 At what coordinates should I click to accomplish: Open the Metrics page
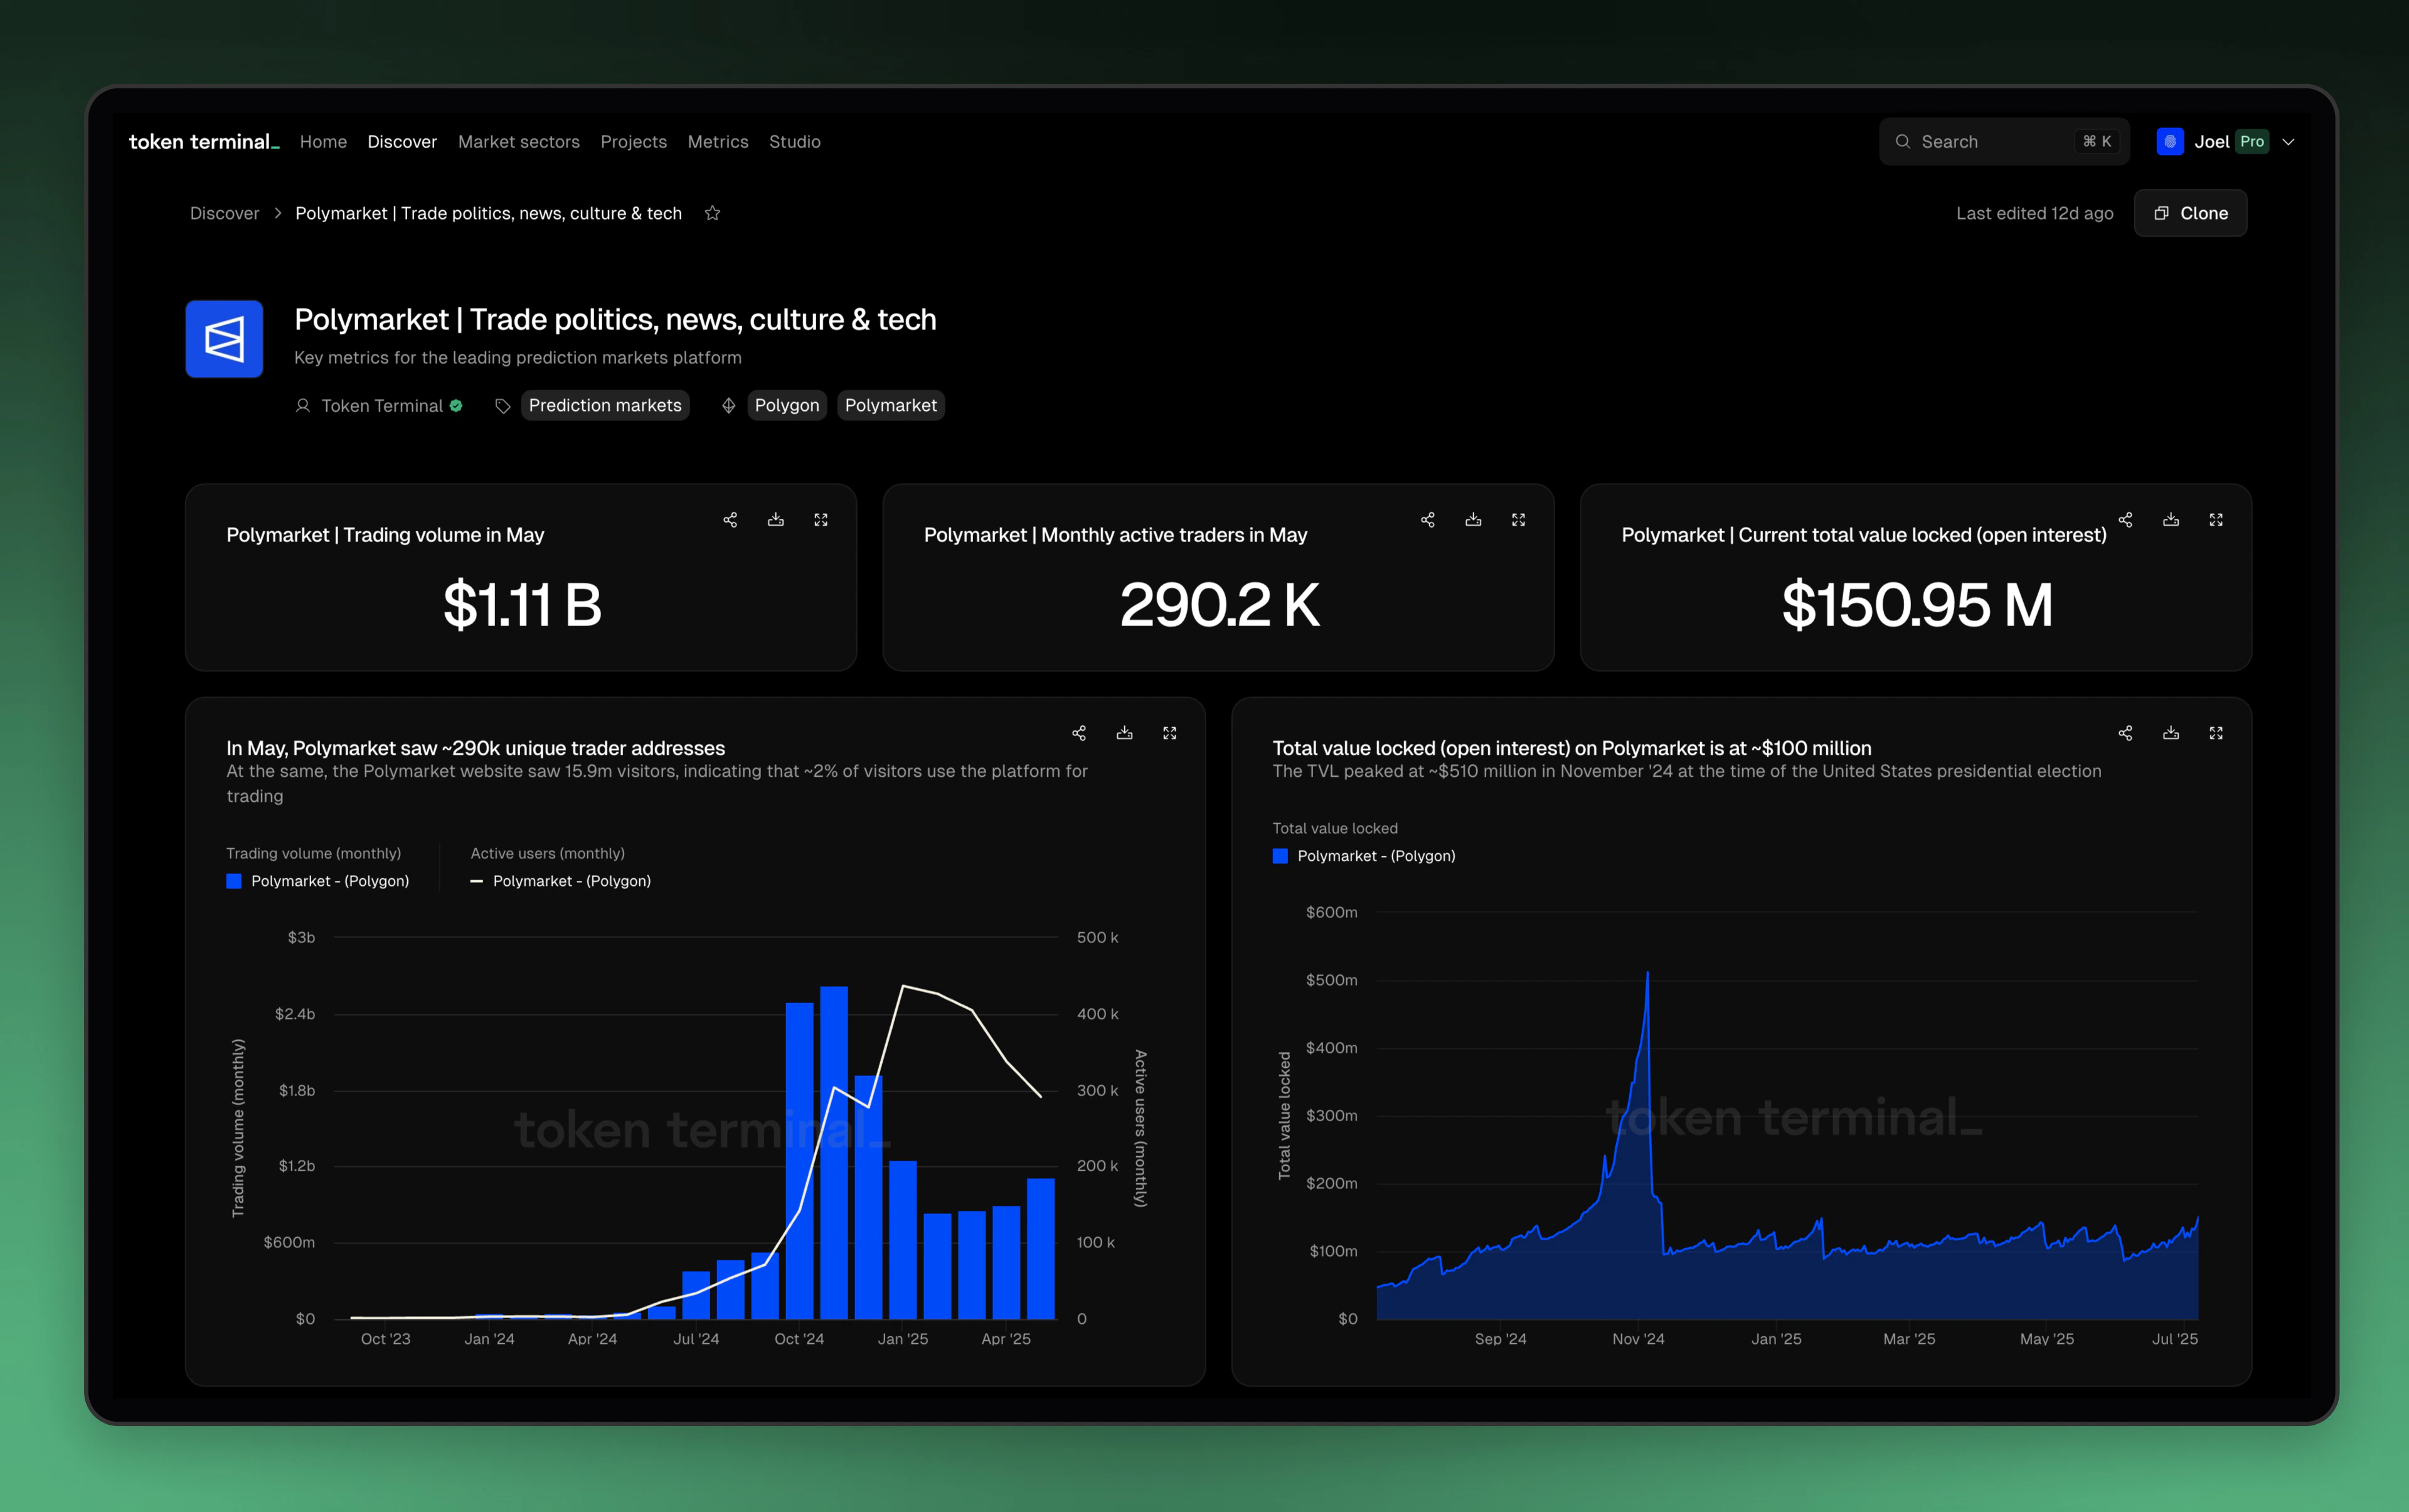718,142
